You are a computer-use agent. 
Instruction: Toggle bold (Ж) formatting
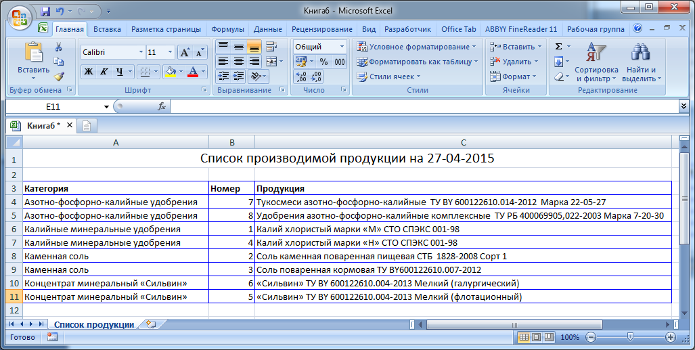click(89, 71)
